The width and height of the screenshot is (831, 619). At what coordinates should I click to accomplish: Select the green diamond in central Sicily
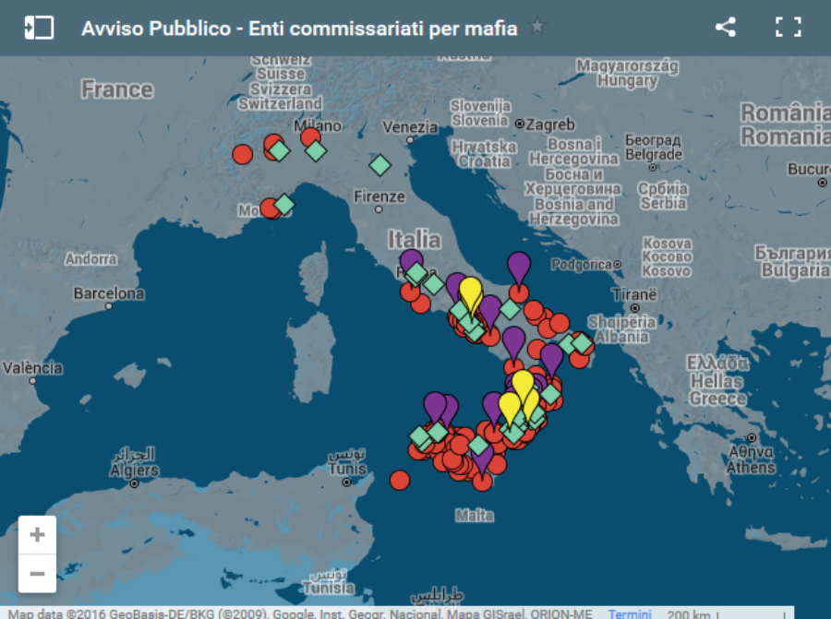click(478, 446)
